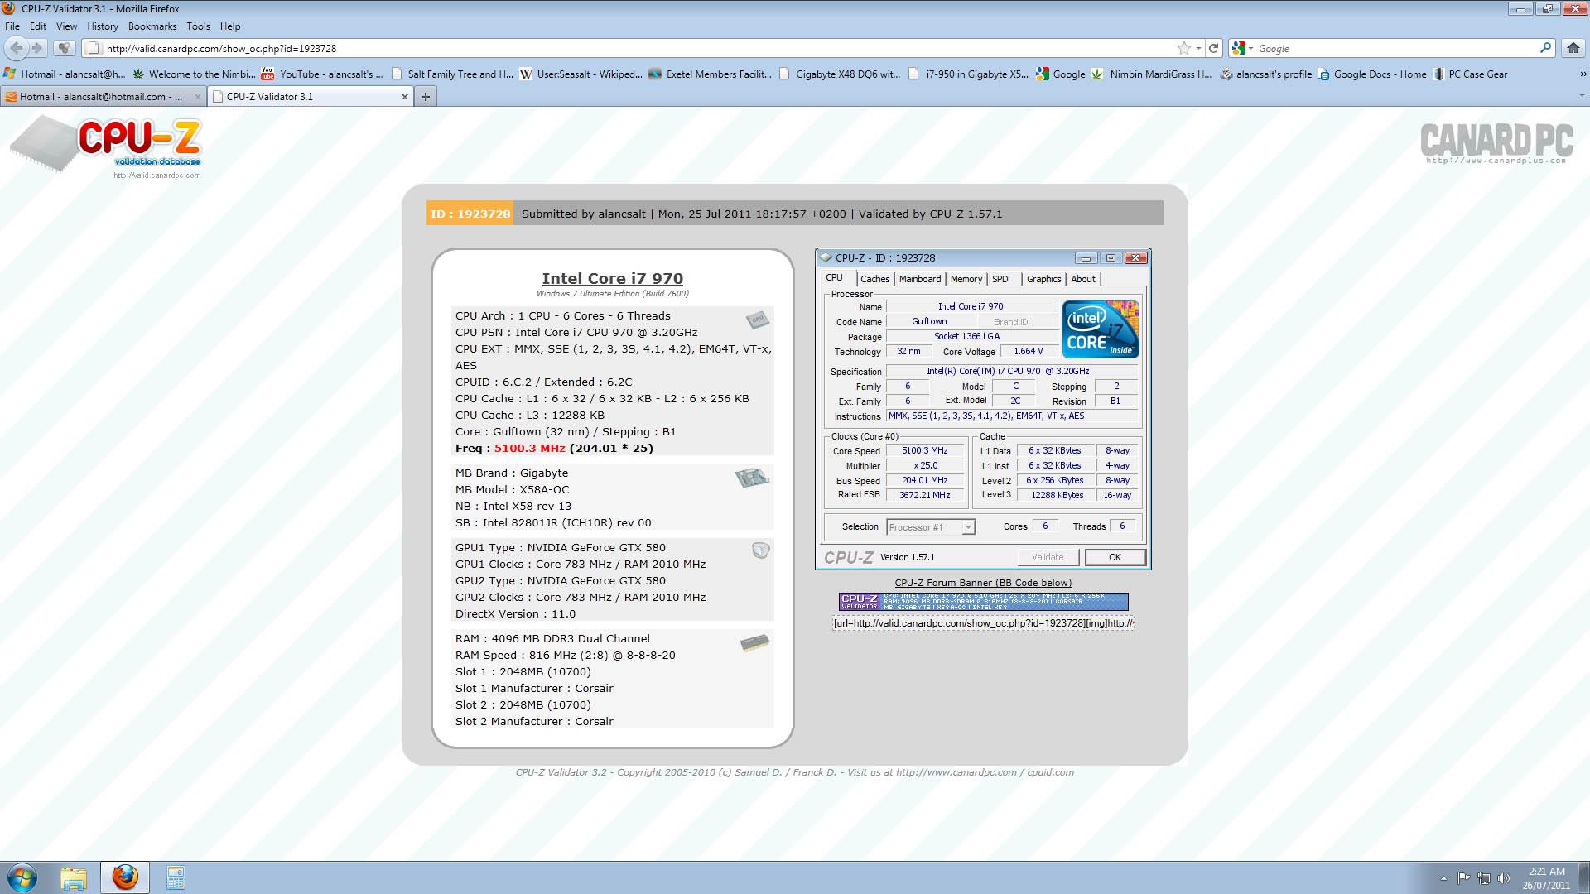Open Windows Explorer from the taskbar
The image size is (1590, 894).
(74, 877)
